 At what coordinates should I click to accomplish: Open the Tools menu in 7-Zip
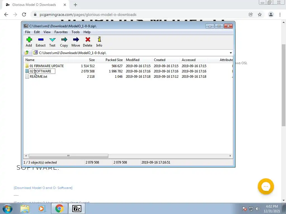click(75, 32)
